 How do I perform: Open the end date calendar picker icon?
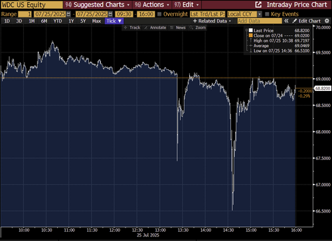pyautogui.click(x=110, y=14)
